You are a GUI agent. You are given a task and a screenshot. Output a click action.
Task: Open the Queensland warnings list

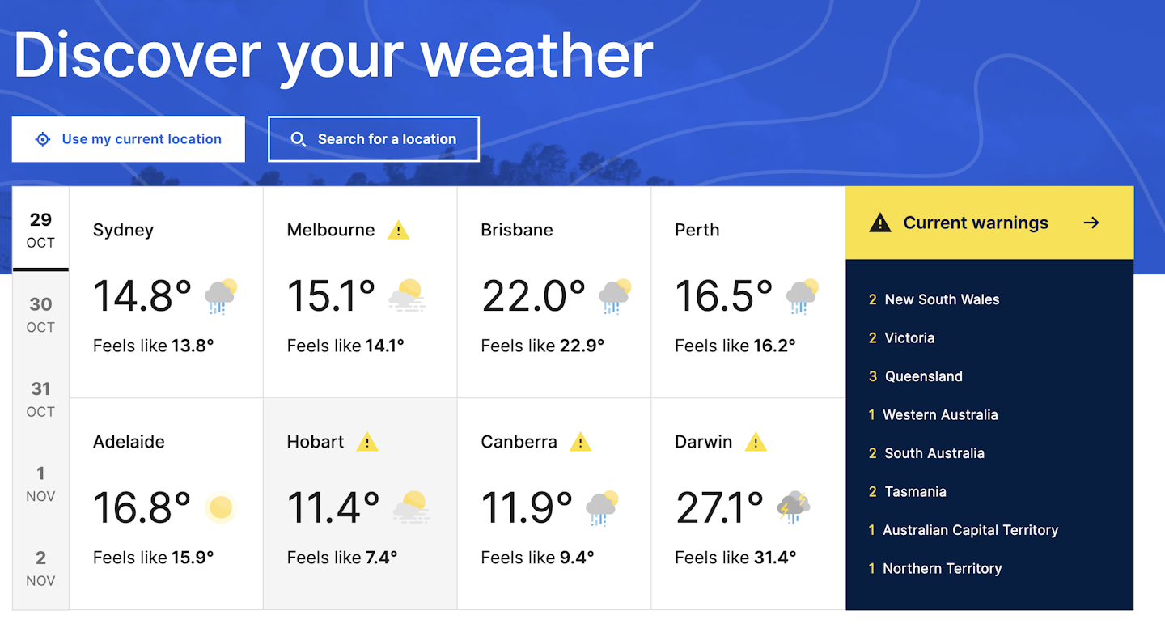922,376
